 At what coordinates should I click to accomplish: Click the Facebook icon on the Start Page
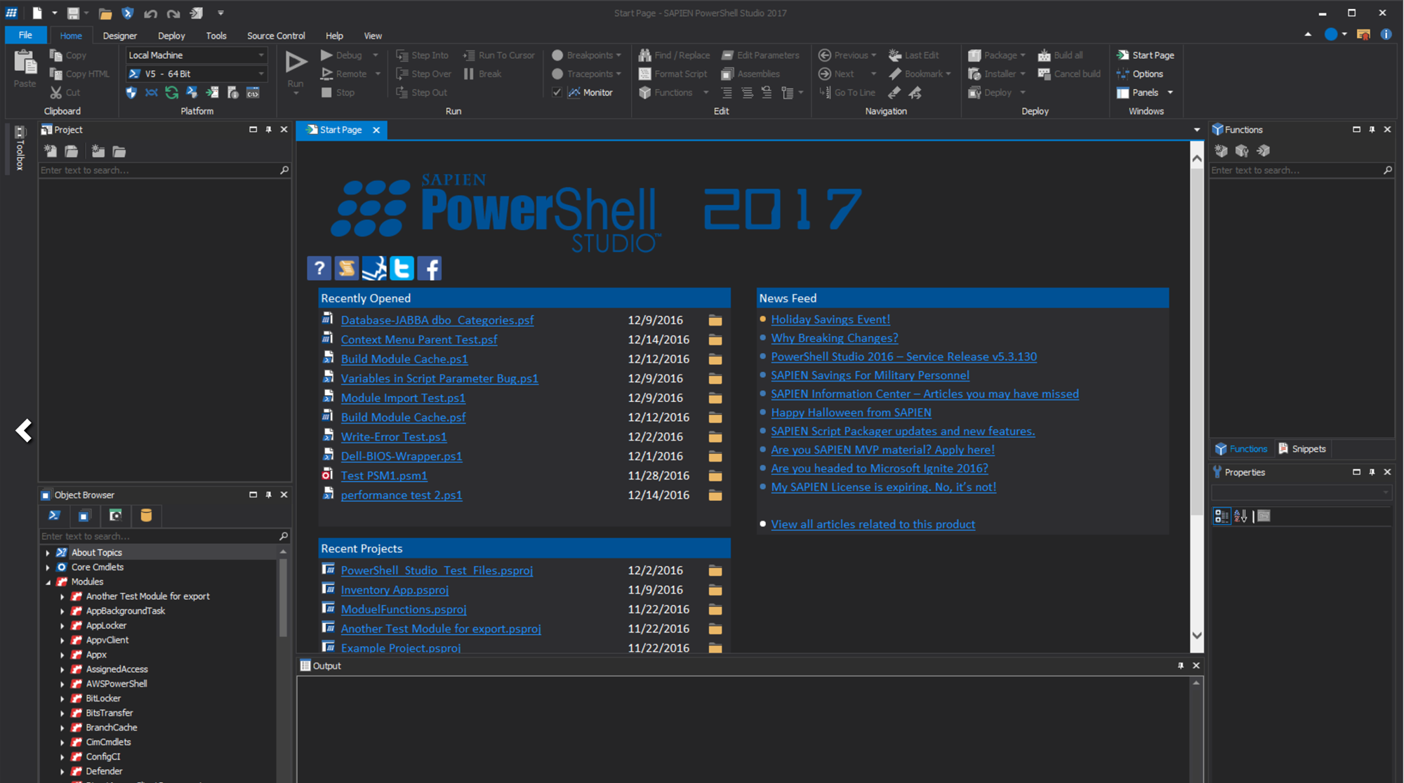pyautogui.click(x=429, y=267)
